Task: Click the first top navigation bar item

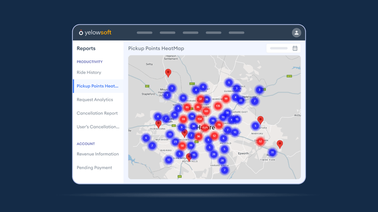Action: click(x=145, y=33)
